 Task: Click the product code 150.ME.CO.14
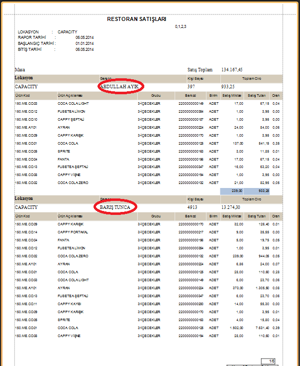26,232
